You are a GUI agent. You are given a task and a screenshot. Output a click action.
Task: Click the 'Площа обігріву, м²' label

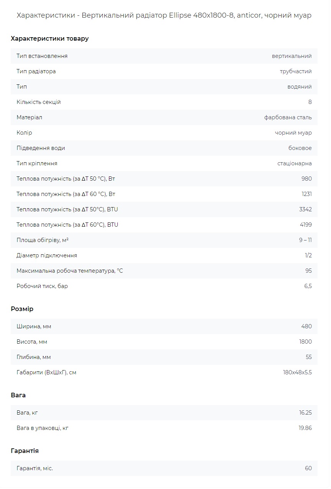[43, 240]
